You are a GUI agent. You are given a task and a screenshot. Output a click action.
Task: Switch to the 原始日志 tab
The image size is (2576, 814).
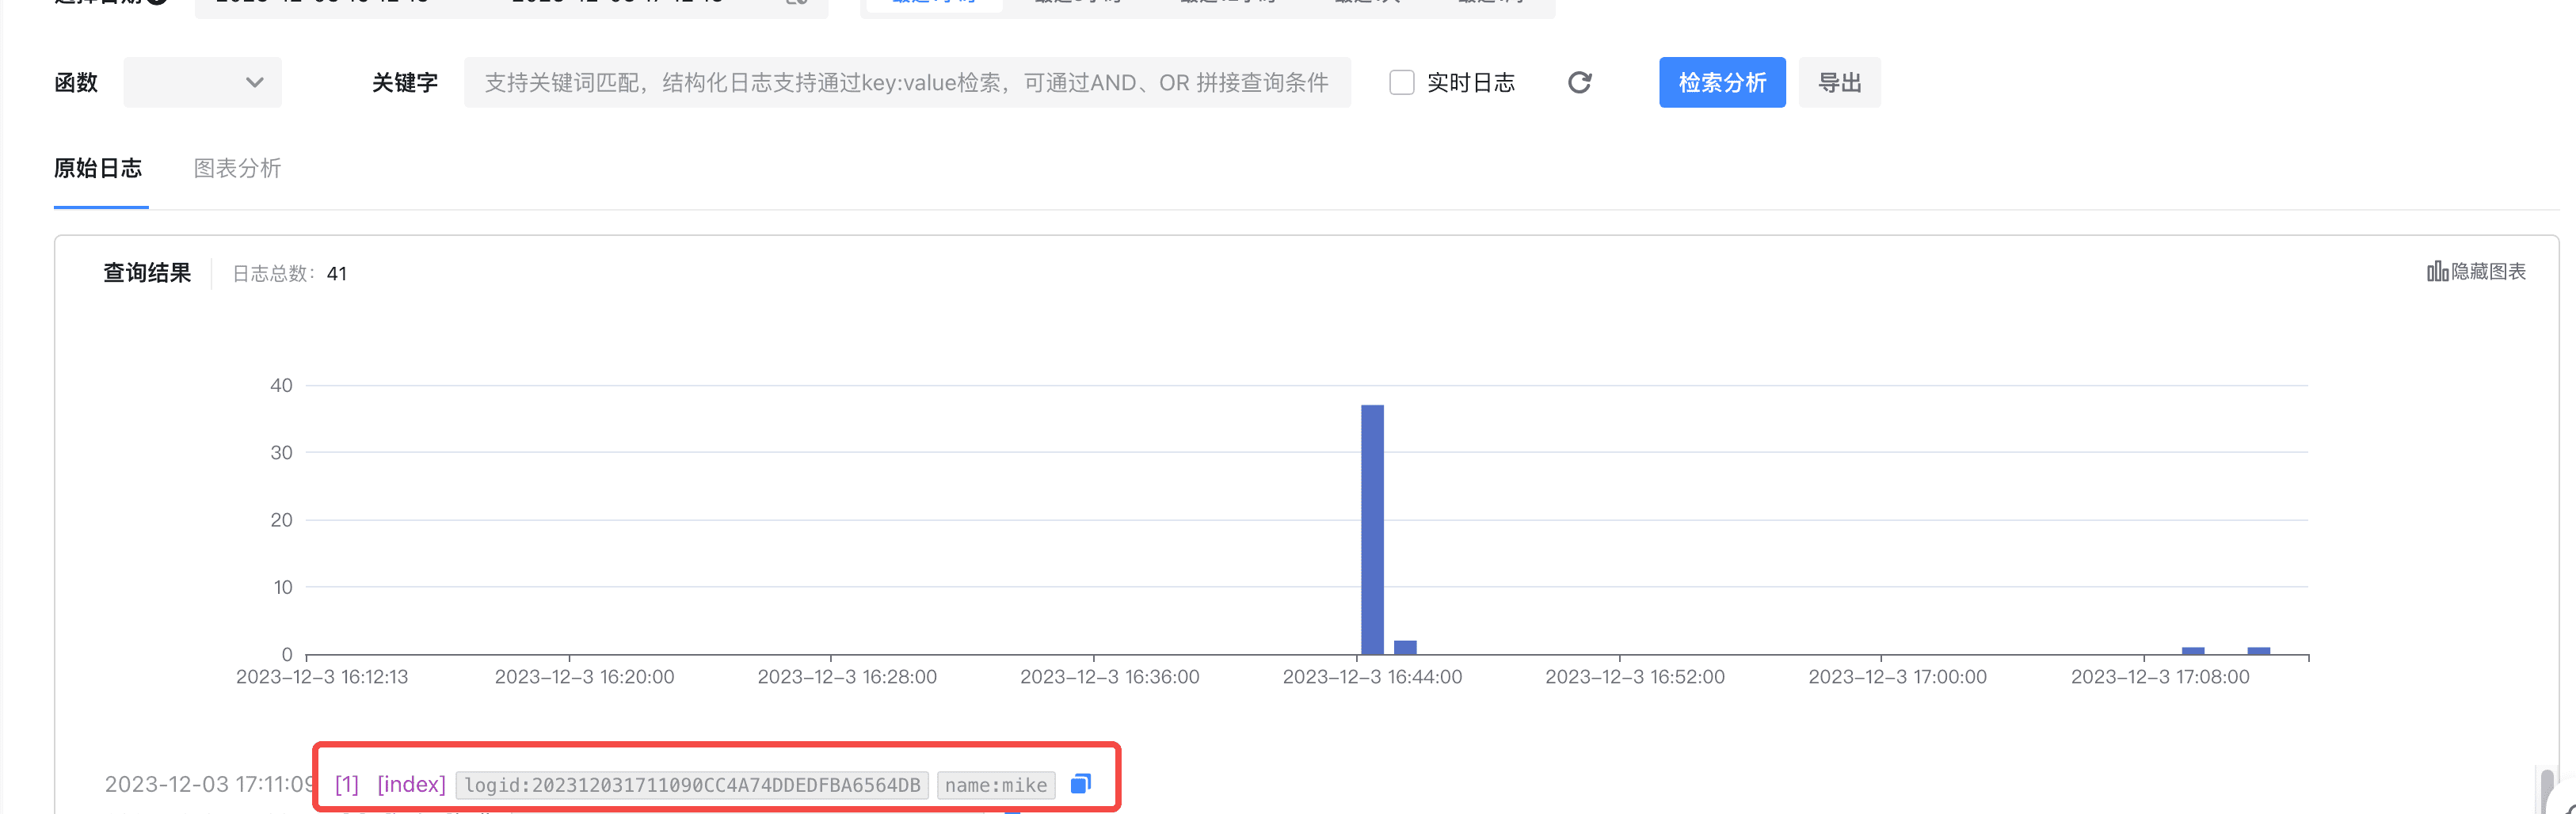(98, 168)
